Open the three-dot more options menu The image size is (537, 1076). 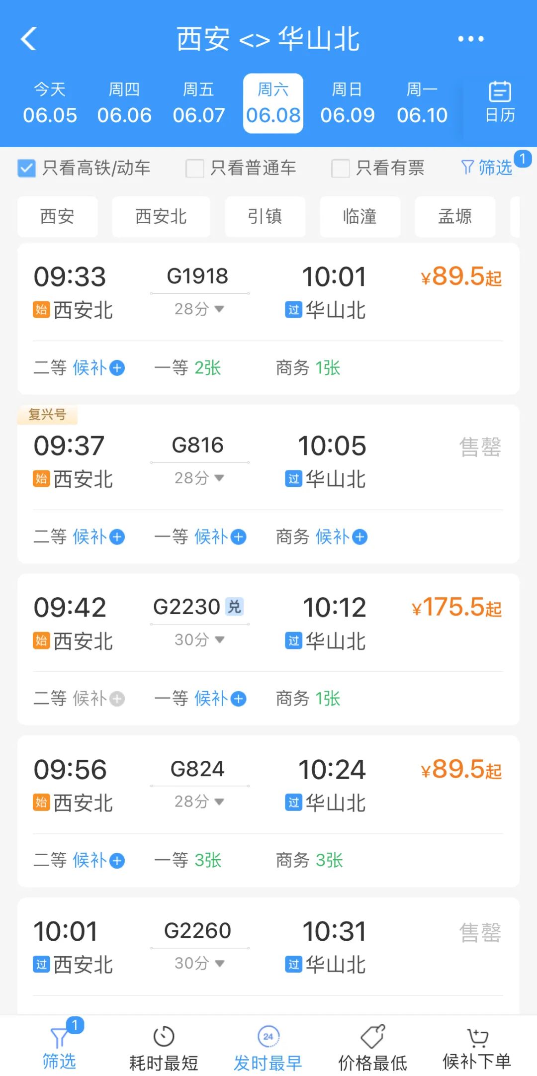[470, 39]
